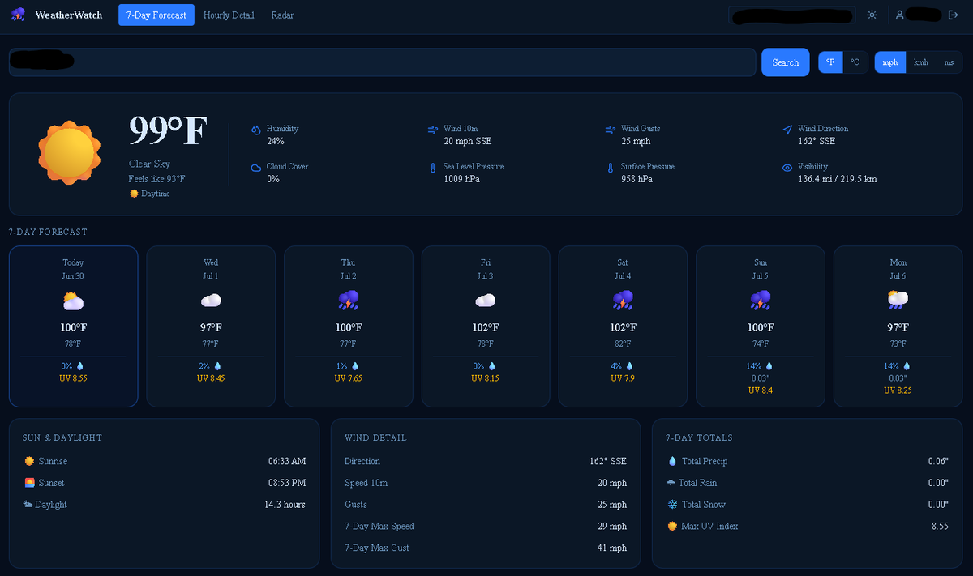Click the Daylight icon

[28, 505]
